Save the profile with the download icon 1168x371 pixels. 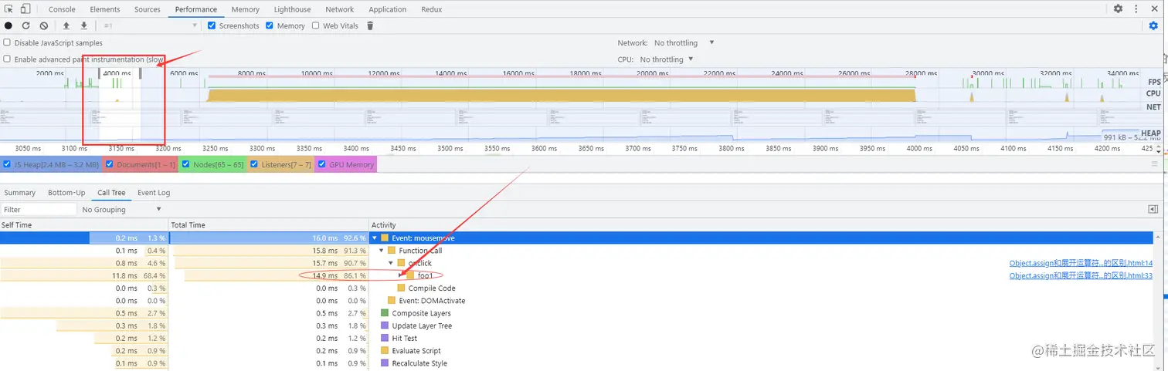(x=83, y=25)
